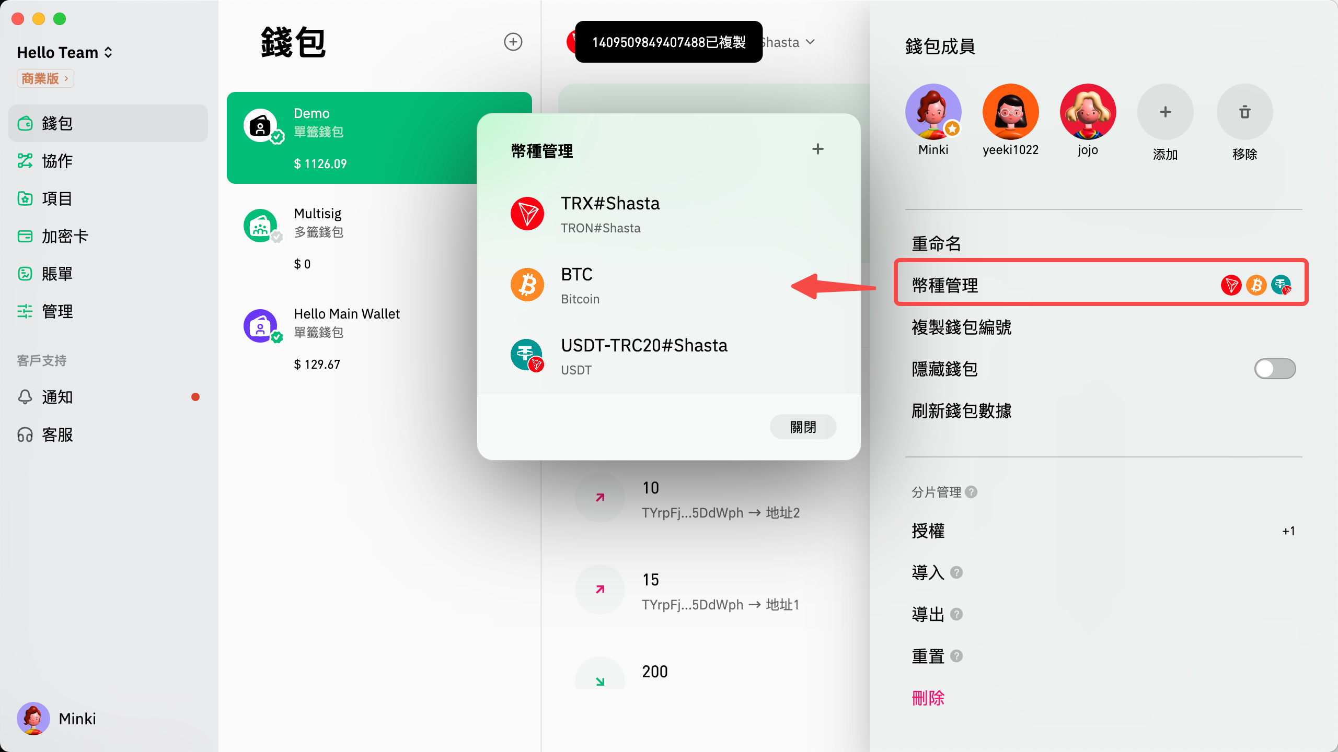
Task: Open Minki member avatar
Action: 933,112
